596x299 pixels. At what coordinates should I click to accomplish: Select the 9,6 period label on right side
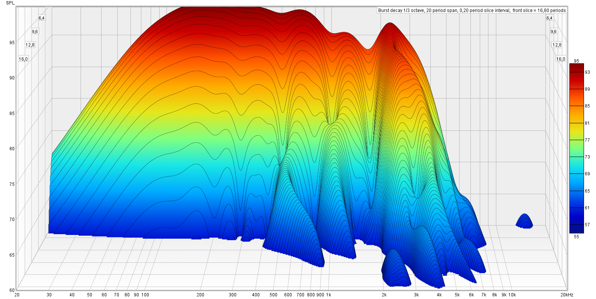pyautogui.click(x=554, y=31)
